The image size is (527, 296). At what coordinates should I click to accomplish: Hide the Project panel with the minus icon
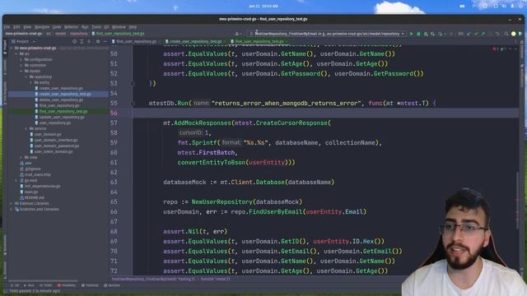[105, 41]
